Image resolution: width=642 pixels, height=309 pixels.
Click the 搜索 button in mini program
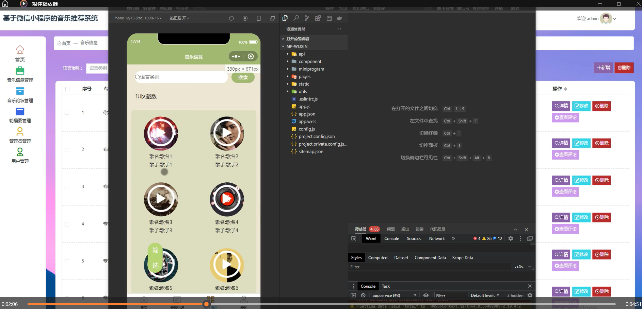click(243, 77)
